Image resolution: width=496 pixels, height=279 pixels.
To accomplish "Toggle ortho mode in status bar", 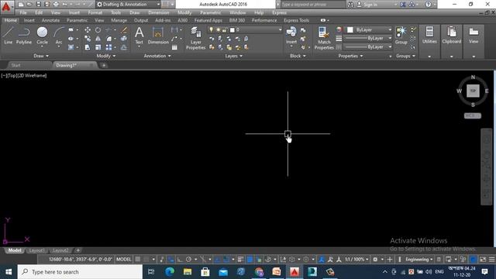I will (x=180, y=260).
